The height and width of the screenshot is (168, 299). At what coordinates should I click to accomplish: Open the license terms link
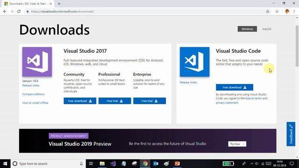point(253,98)
